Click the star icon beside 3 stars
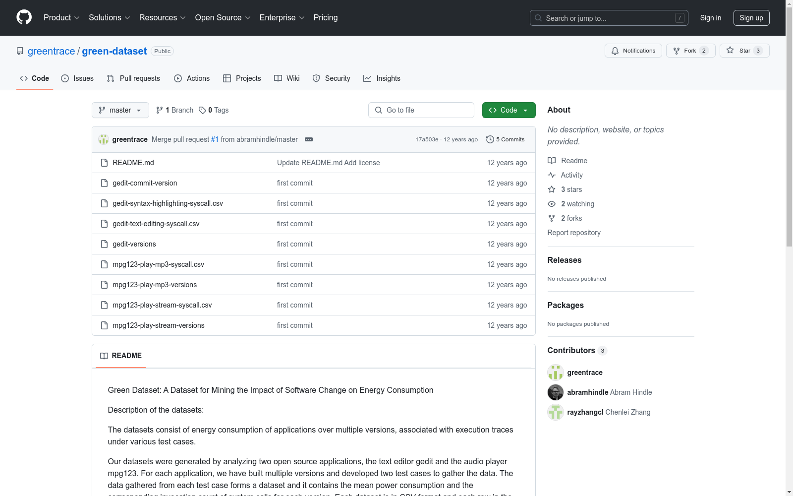793x496 pixels. pos(552,189)
